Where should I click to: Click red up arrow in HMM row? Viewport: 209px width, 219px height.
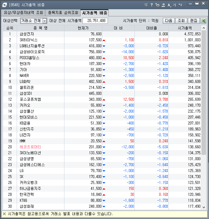[104, 141]
